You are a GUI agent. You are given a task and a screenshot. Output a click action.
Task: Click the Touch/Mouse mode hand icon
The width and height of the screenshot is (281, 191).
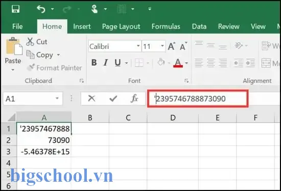95,9
